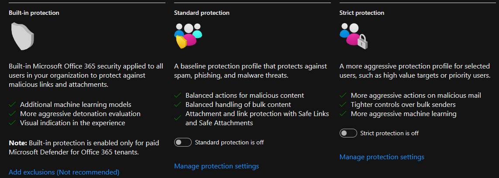Click checkmark next to Visual indication in the experience
Viewport: 499px width, 178px height.
[x=12, y=123]
